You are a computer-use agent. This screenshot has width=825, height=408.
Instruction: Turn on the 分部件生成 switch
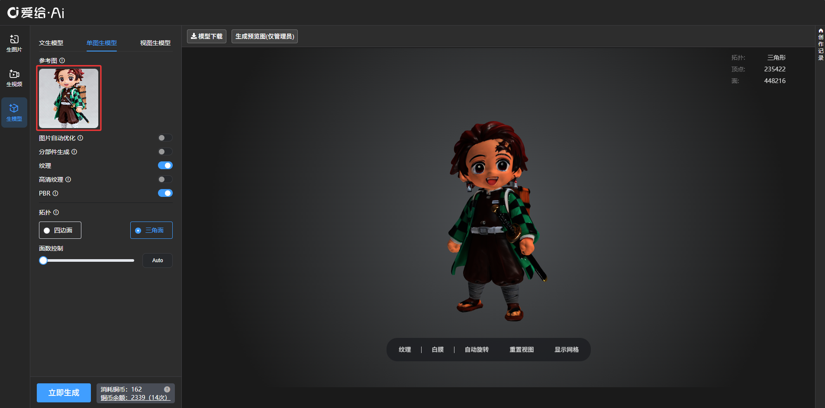pyautogui.click(x=165, y=152)
